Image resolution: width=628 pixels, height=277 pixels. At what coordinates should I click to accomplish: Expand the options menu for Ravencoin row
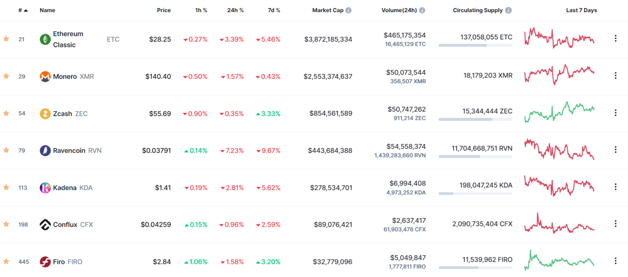(615, 150)
